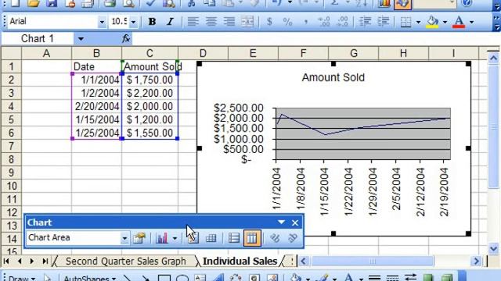Close the Chart floating toolbar
The image size is (501, 281).
[x=295, y=222]
